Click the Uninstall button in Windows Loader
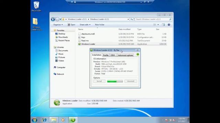 131,81
